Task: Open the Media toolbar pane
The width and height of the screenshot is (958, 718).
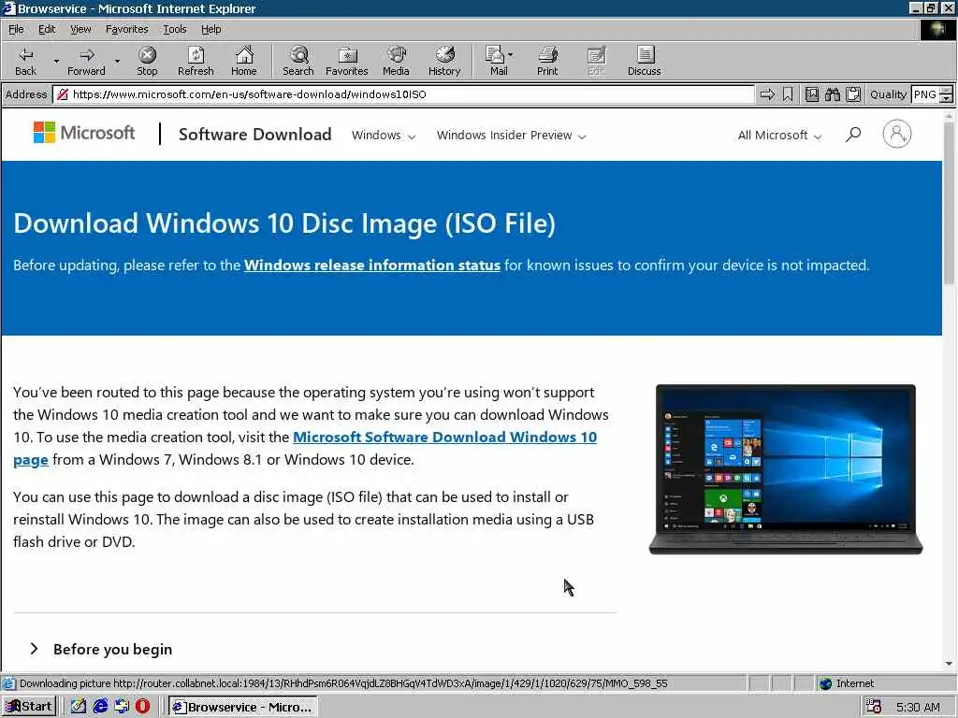Action: click(396, 61)
